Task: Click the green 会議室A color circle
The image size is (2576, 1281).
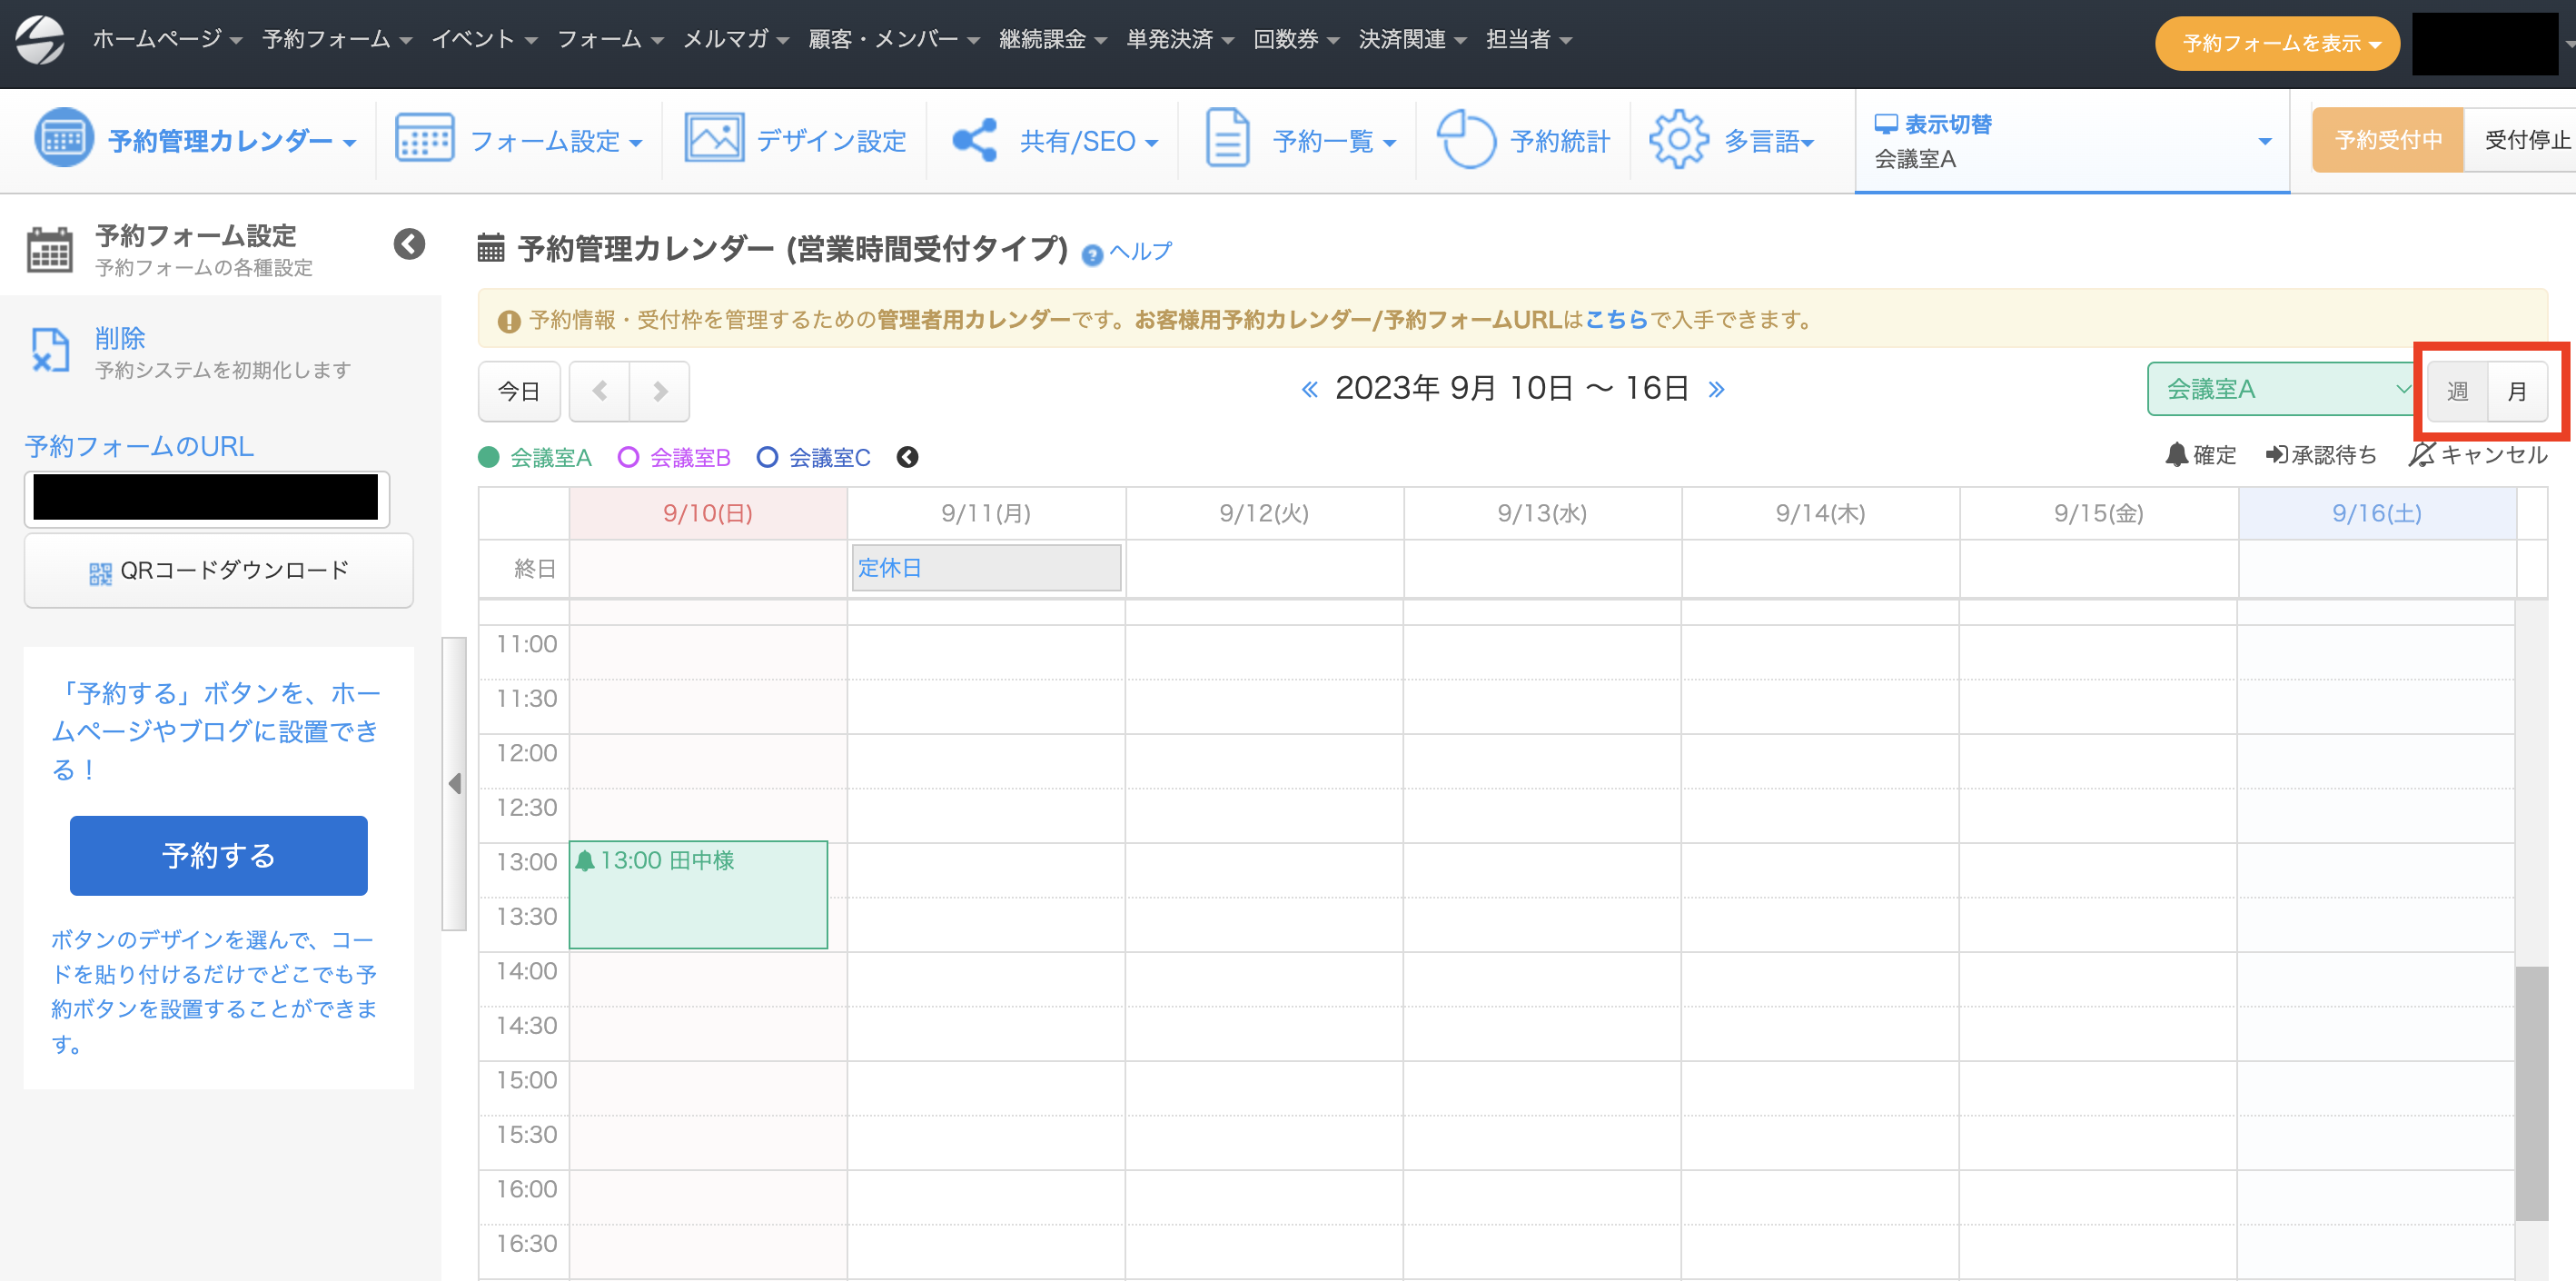Action: [488, 457]
